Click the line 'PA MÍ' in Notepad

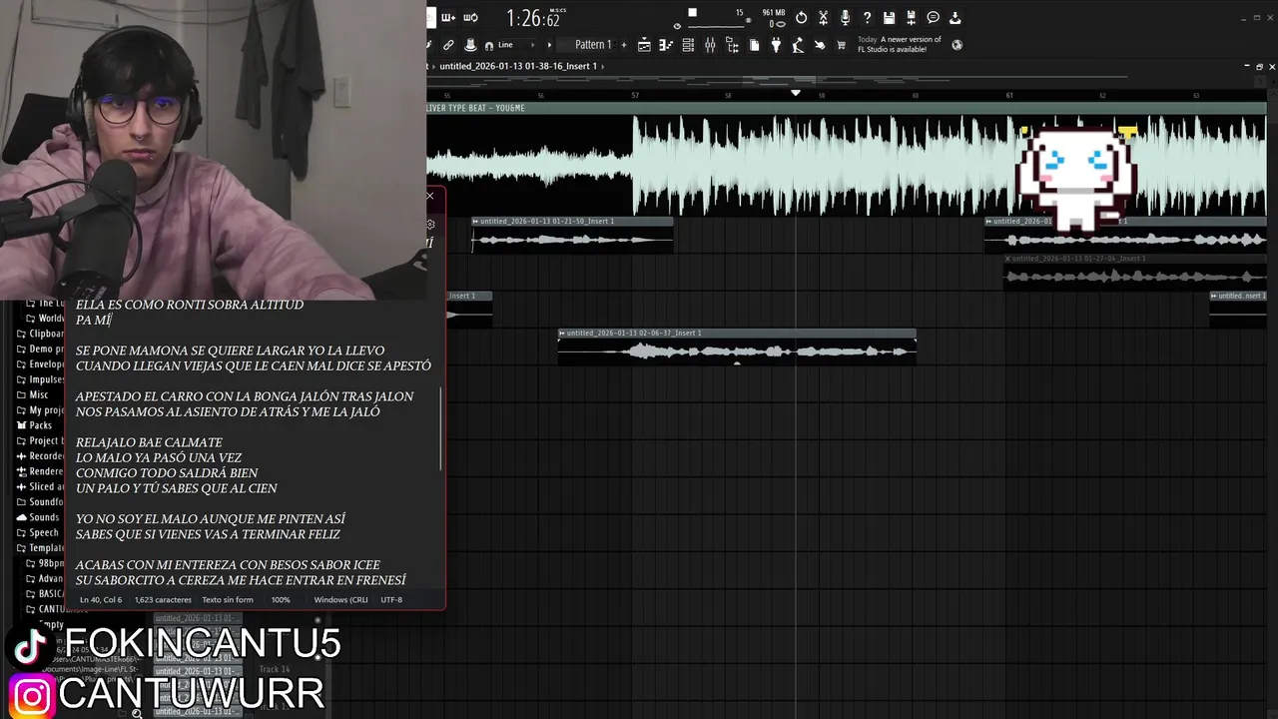pyautogui.click(x=93, y=321)
